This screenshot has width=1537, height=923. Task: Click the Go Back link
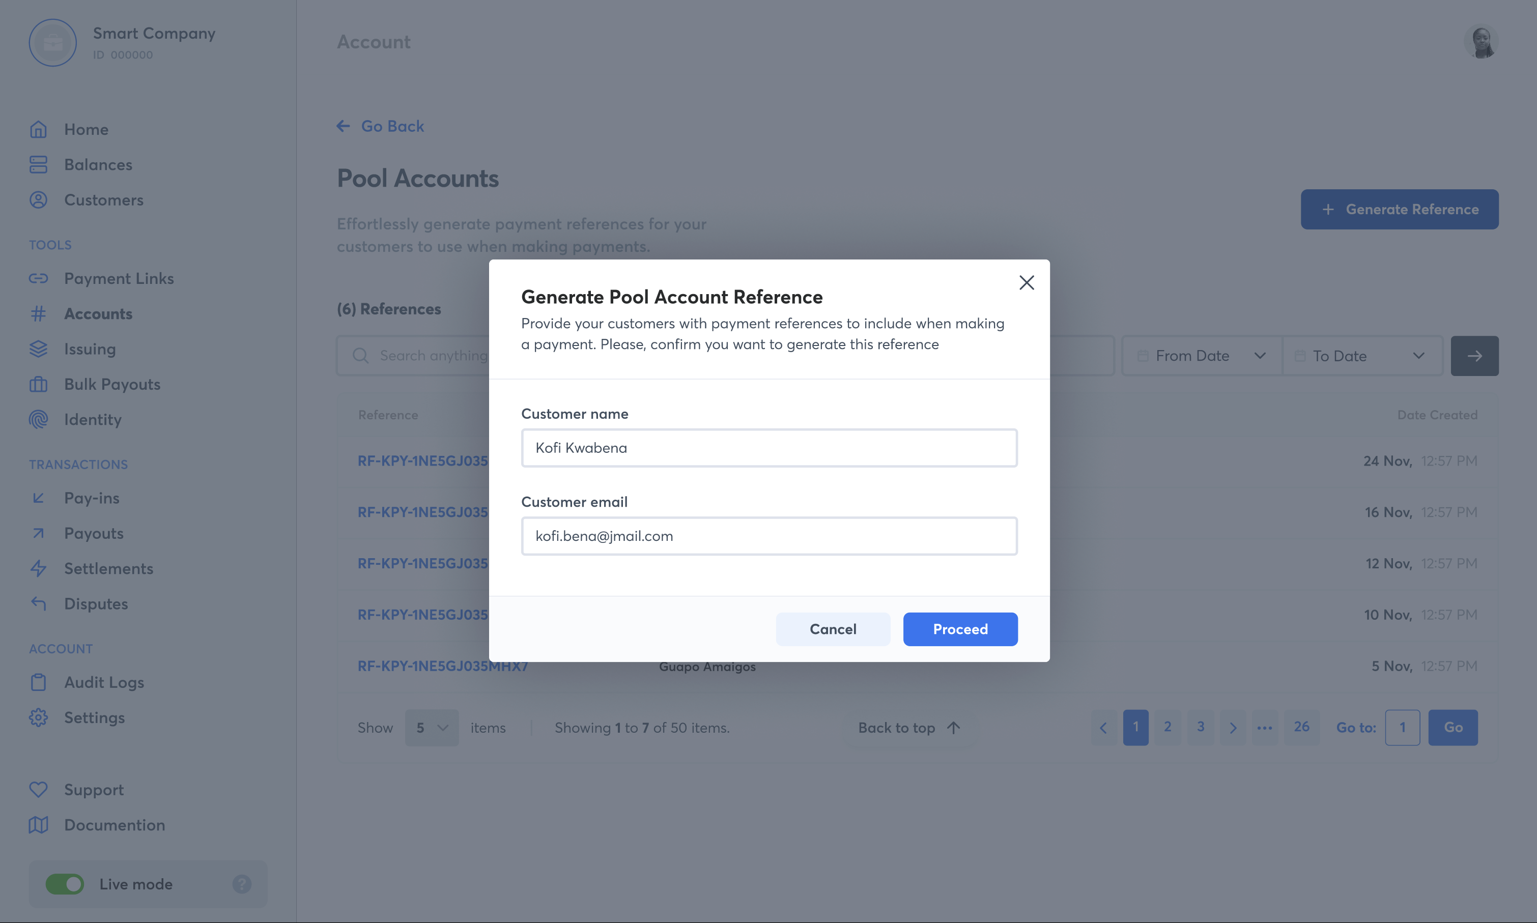[x=380, y=126]
